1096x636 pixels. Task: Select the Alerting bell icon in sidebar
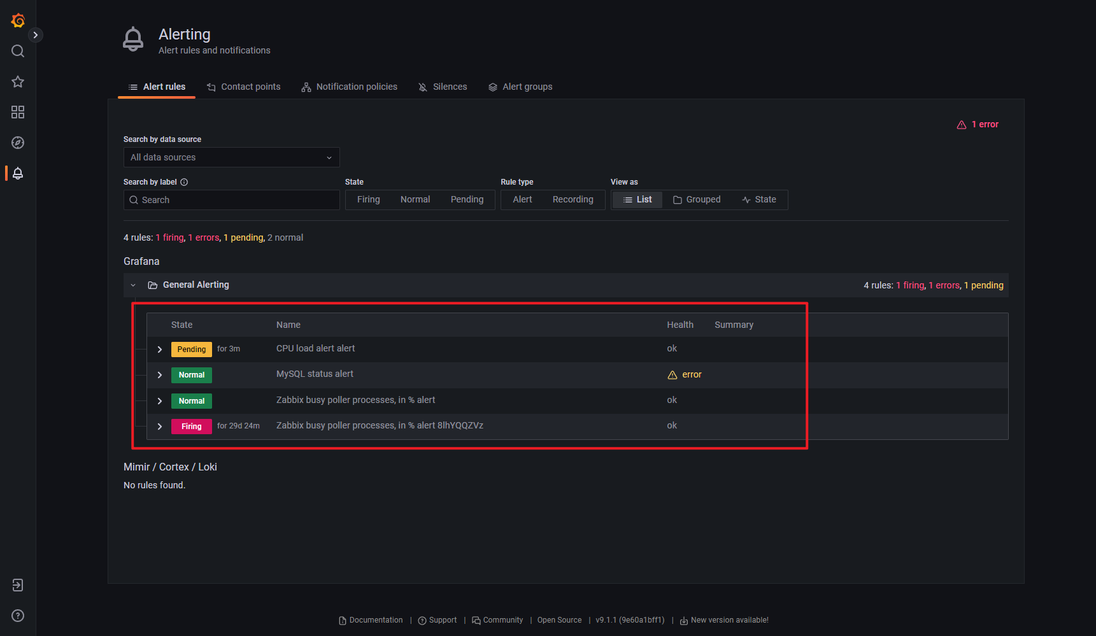point(17,173)
